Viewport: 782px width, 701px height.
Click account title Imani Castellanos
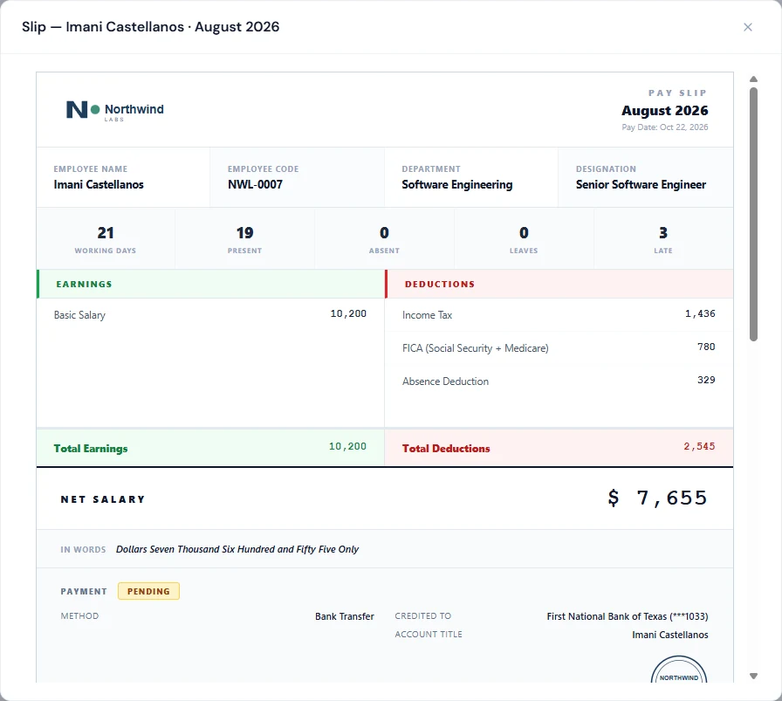click(670, 636)
